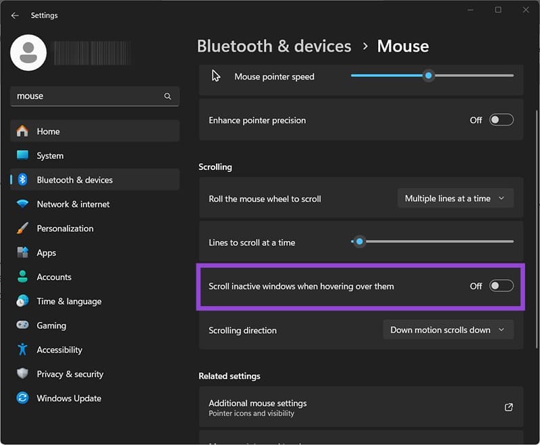Click the Time & language globe icon
This screenshot has width=540, height=445.
(22, 301)
